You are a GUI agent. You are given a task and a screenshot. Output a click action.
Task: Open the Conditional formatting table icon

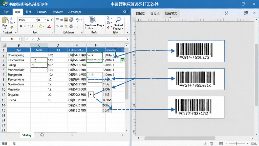[x=92, y=20]
